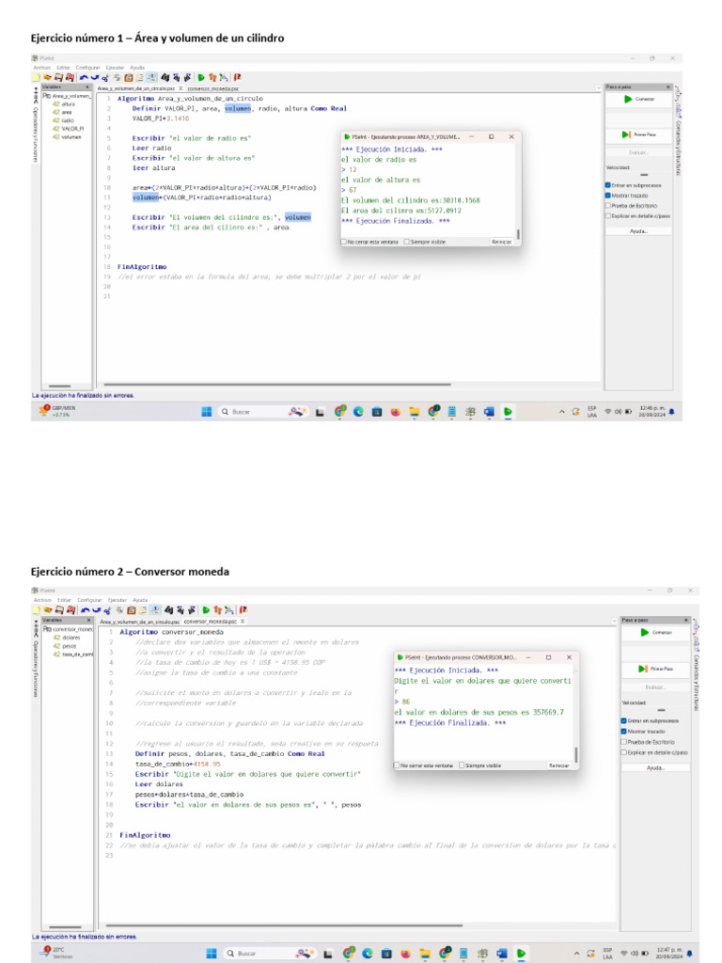Screen dimensions: 722x963
Task: Click 'Primer Paso' button in Exercise 2 panel
Action: (656, 669)
